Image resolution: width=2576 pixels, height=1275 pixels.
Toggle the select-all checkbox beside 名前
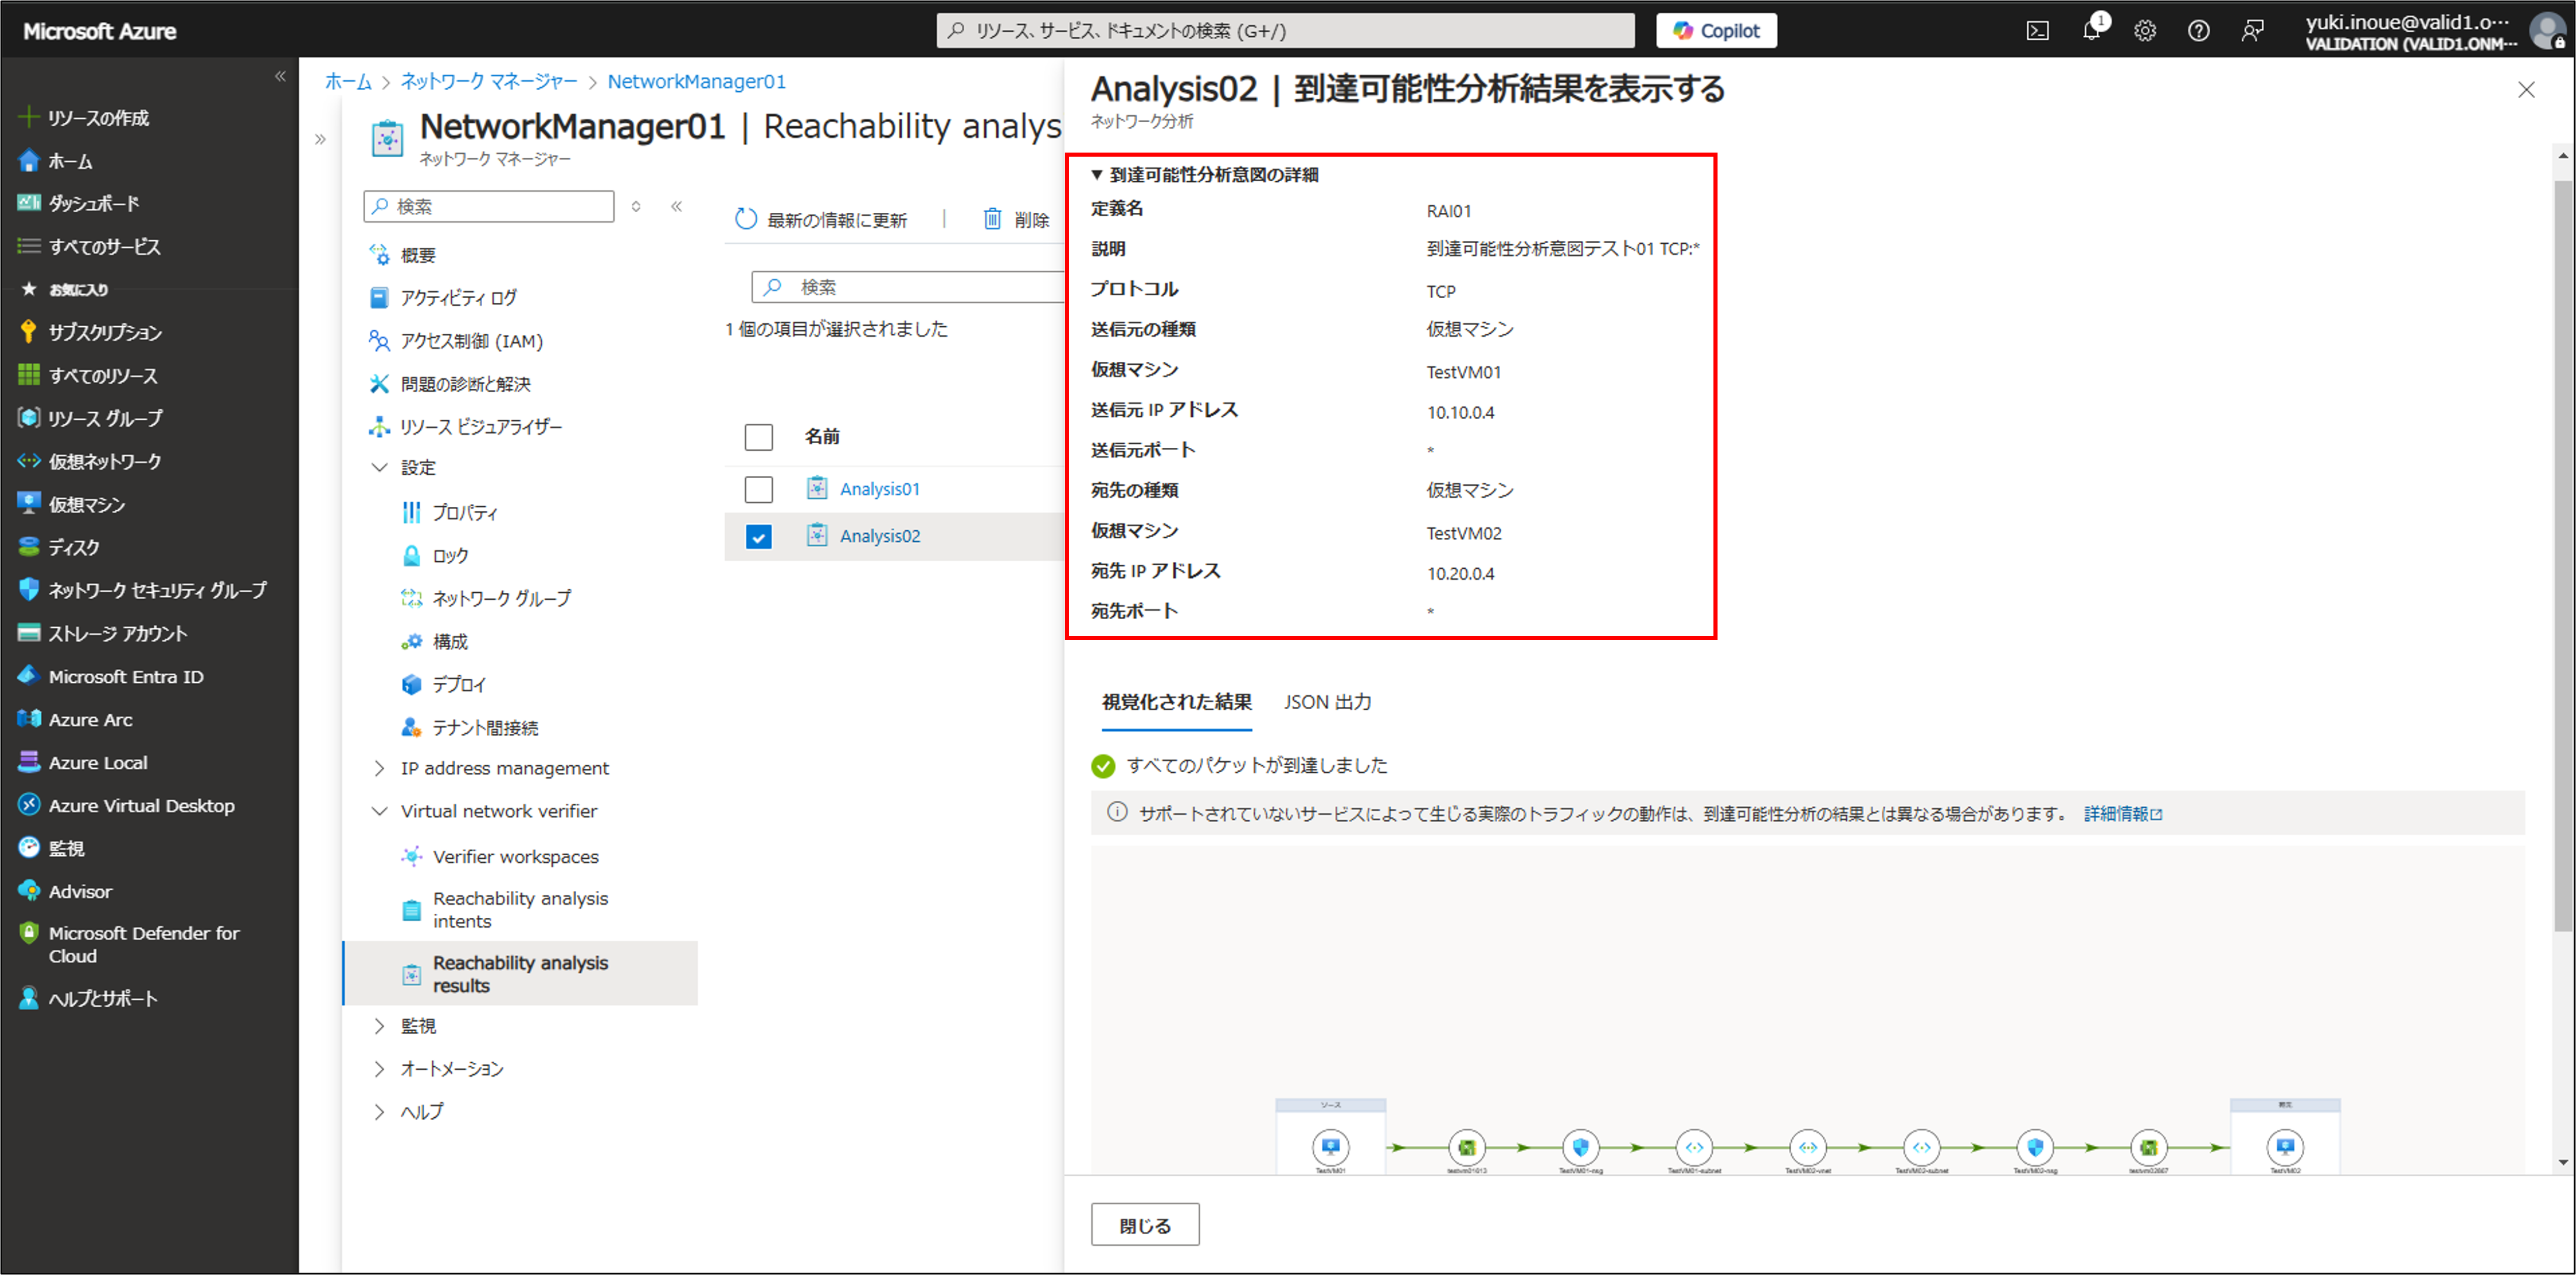pos(759,437)
